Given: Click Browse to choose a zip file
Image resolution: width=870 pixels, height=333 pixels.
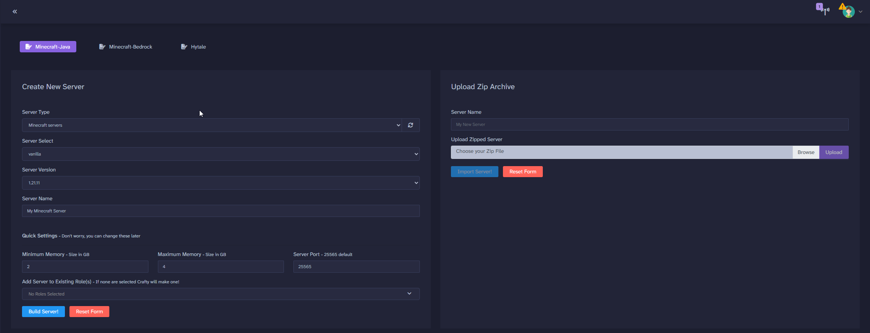Looking at the screenshot, I should point(805,152).
